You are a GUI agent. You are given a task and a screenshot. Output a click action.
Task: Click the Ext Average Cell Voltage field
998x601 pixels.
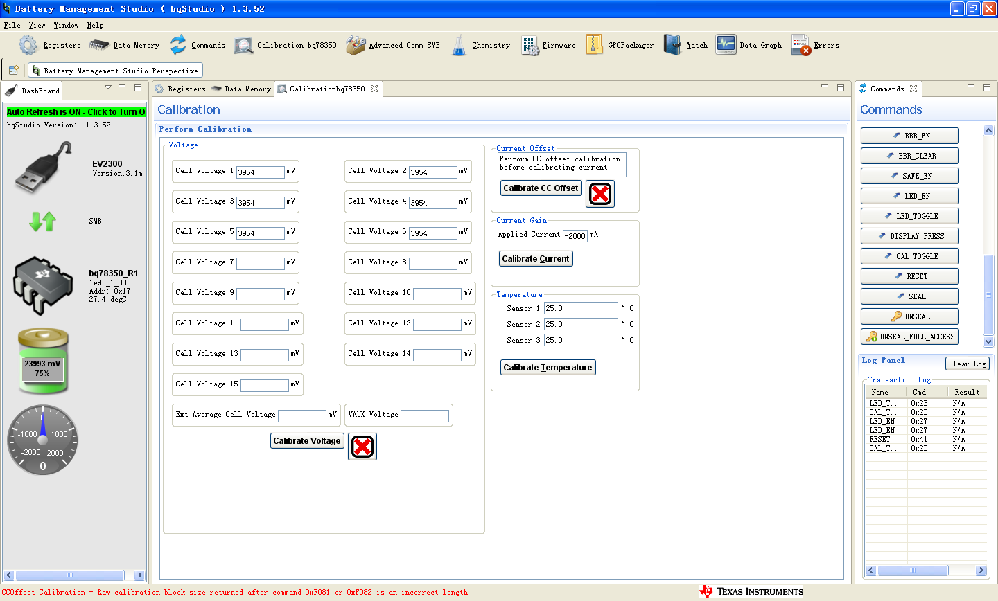coord(302,416)
